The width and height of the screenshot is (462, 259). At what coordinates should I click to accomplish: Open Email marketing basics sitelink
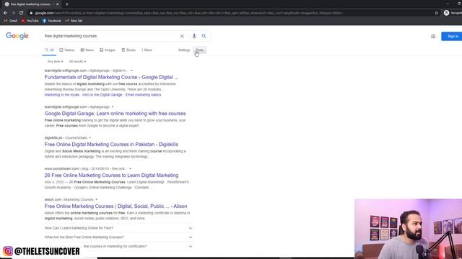[x=143, y=95]
